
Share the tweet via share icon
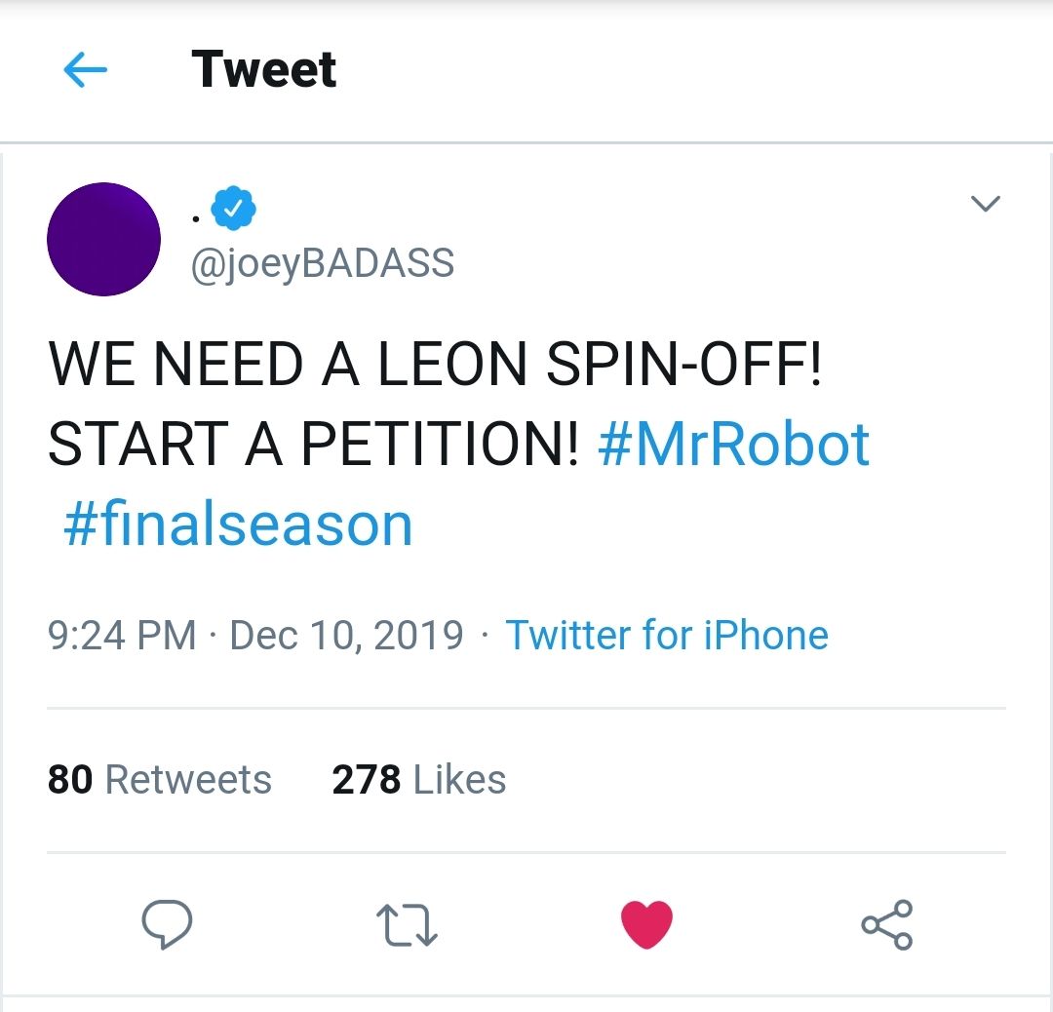tap(886, 924)
